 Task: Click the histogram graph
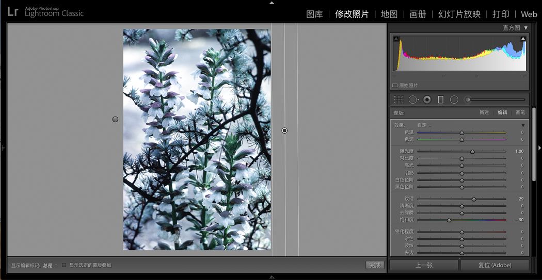[460, 54]
